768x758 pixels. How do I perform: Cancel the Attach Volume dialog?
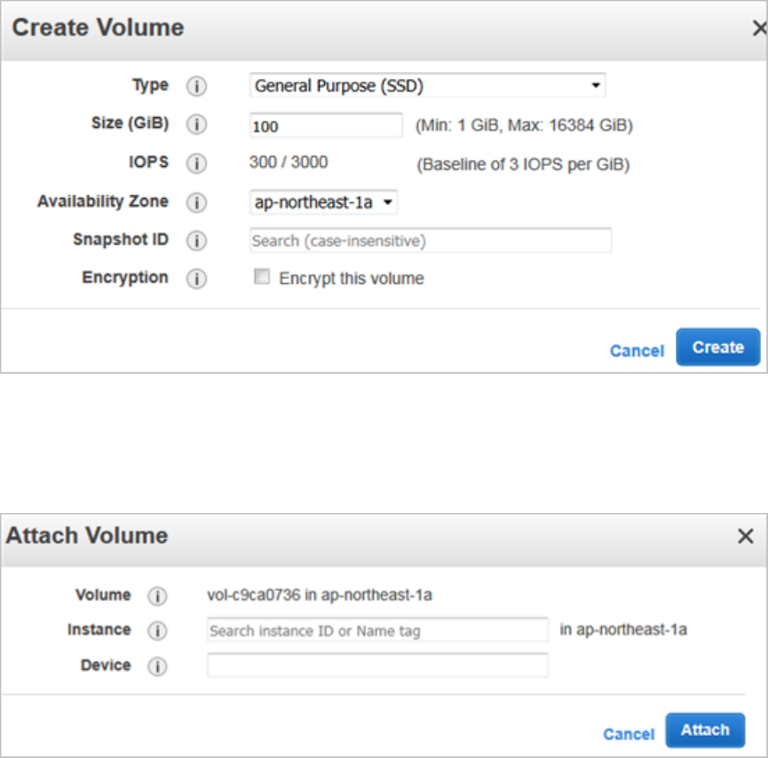click(629, 734)
